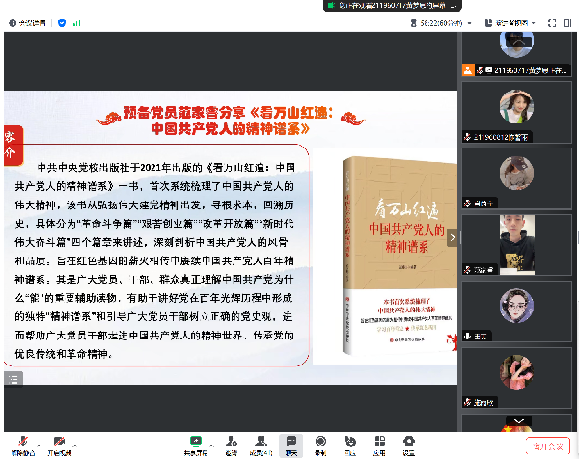
Task: Check the network signal status icon
Action: (77, 19)
